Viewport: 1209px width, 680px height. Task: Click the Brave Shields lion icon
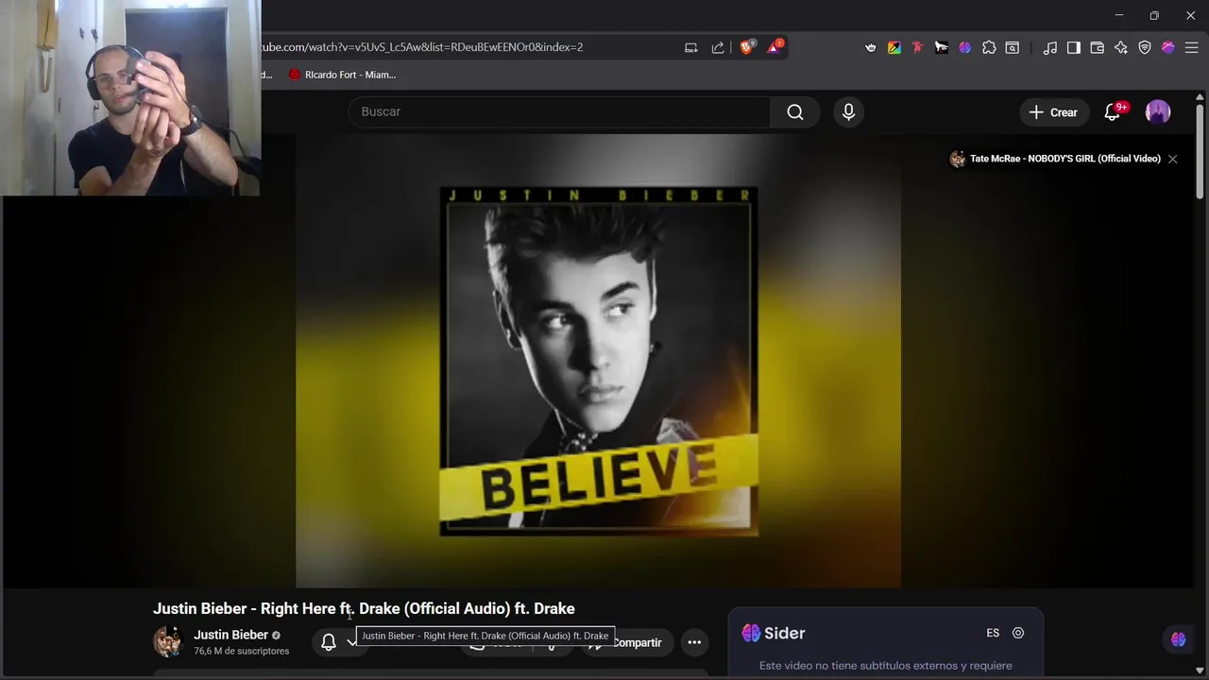pos(746,47)
